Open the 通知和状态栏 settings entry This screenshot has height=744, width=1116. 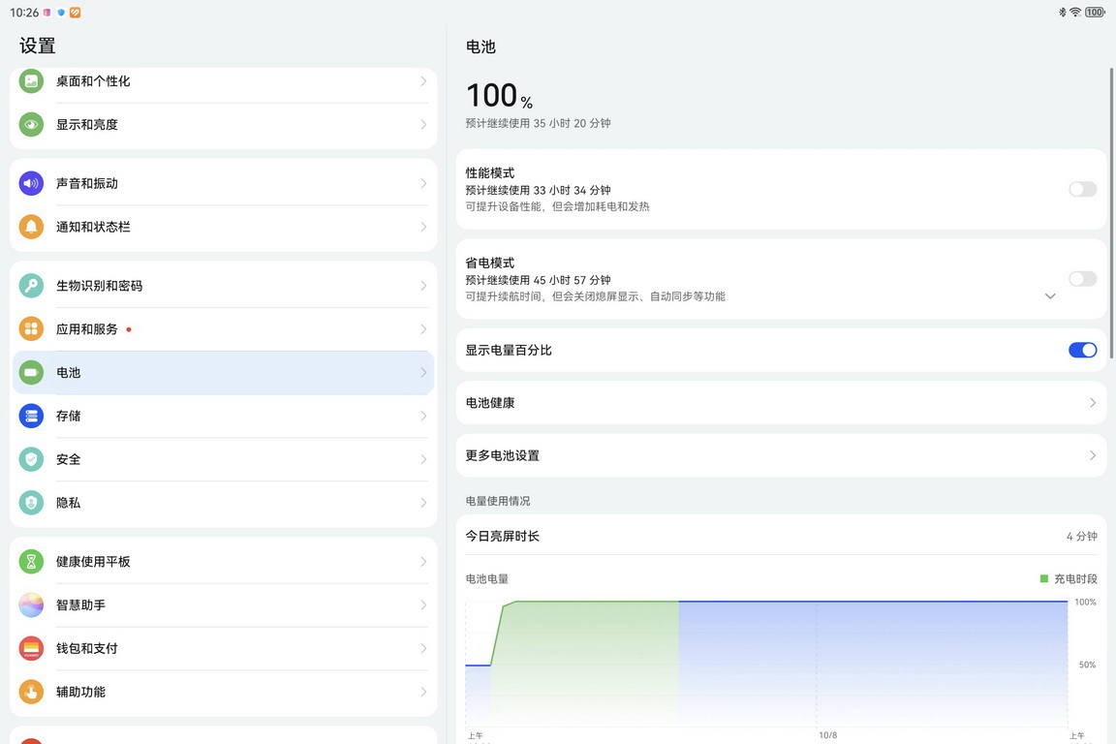[223, 227]
